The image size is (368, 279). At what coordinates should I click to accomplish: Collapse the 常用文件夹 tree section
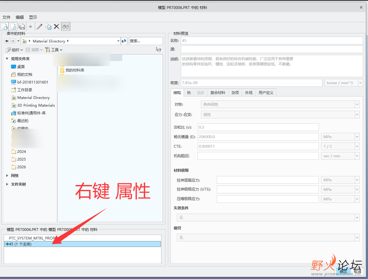point(7,59)
